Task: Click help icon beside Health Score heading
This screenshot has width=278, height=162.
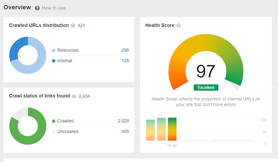Action: click(179, 25)
